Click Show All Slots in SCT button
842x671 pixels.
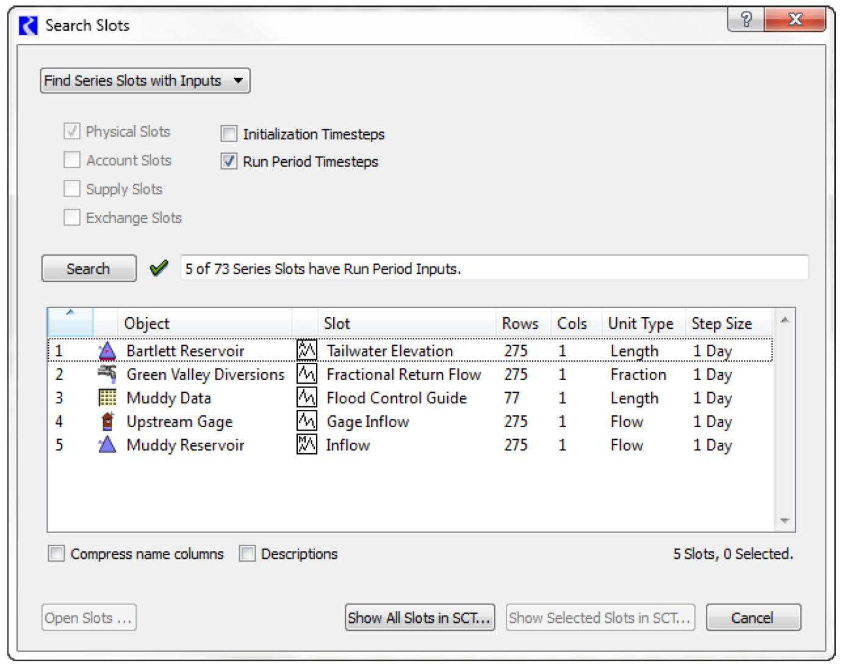tap(419, 618)
